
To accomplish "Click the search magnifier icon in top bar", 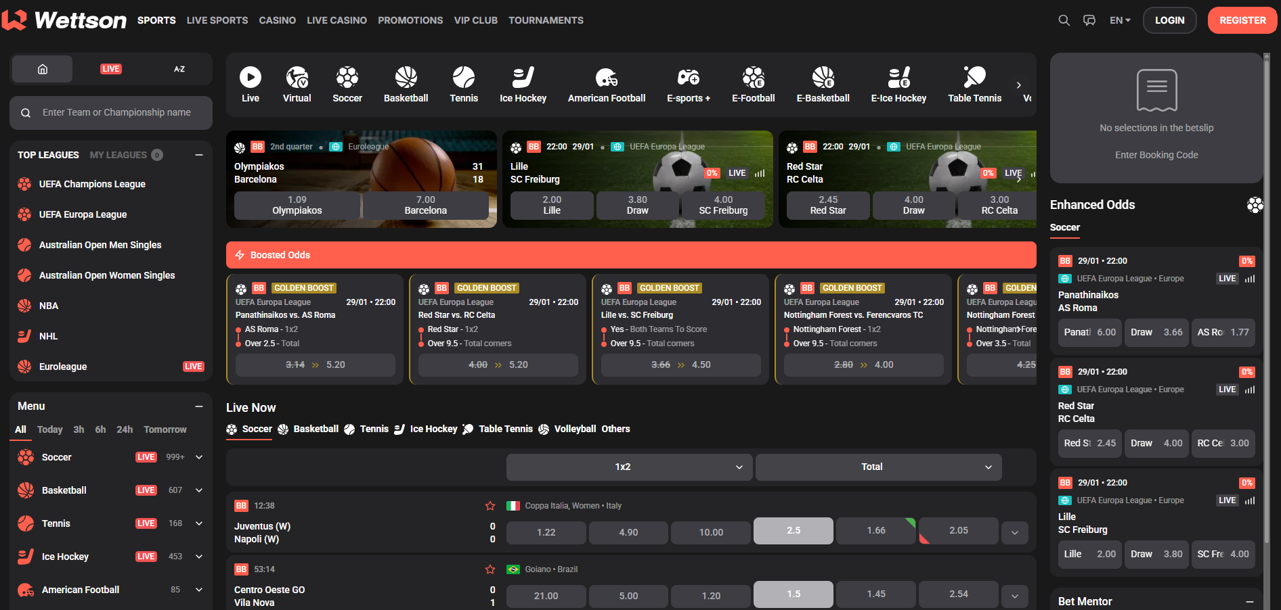I will (1063, 20).
